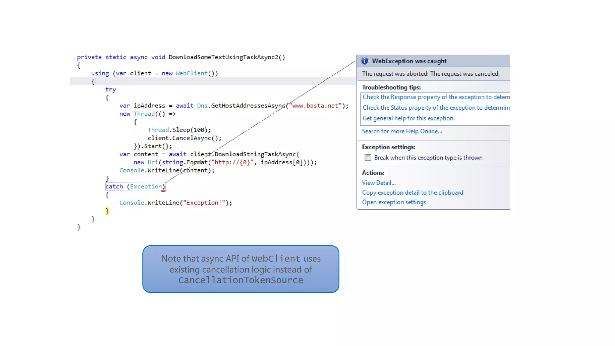Viewport: 615px width, 346px height.
Task: Enable 'Break when this exception type is thrown'
Action: coord(368,158)
